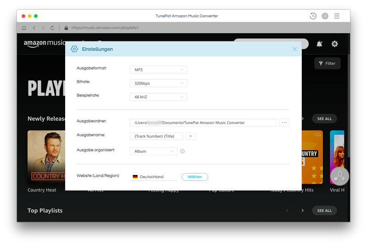Click the page's vertical scrollbar
Image resolution: width=367 pixels, height=246 pixels.
pyautogui.click(x=349, y=105)
